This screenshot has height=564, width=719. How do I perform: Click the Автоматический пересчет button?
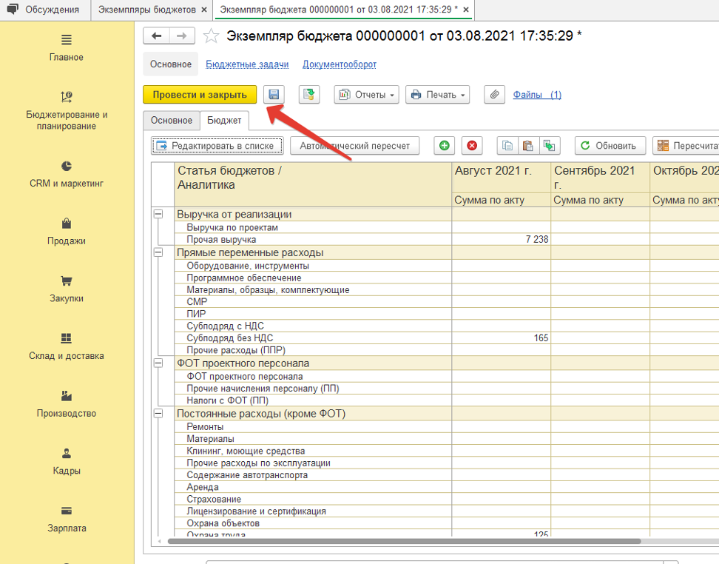tap(355, 146)
